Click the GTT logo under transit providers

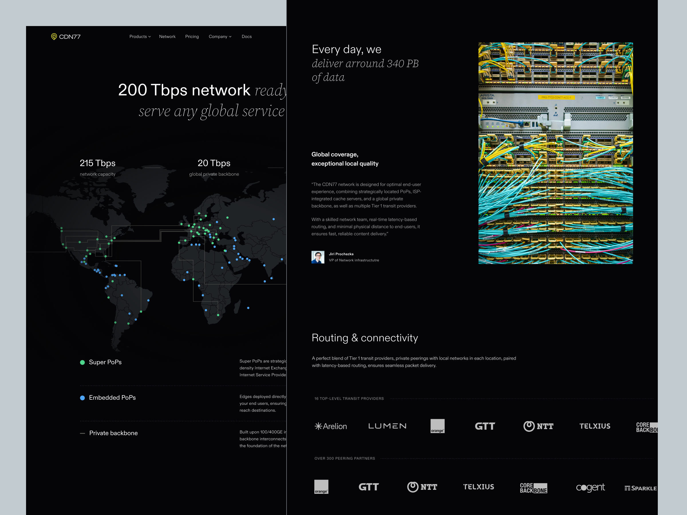pyautogui.click(x=485, y=426)
